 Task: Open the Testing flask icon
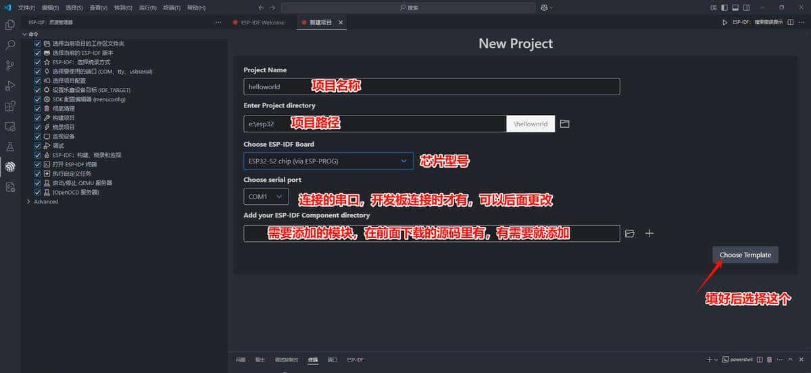pos(10,147)
